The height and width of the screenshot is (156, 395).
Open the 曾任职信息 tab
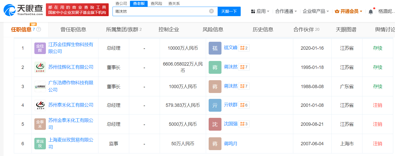[73, 29]
